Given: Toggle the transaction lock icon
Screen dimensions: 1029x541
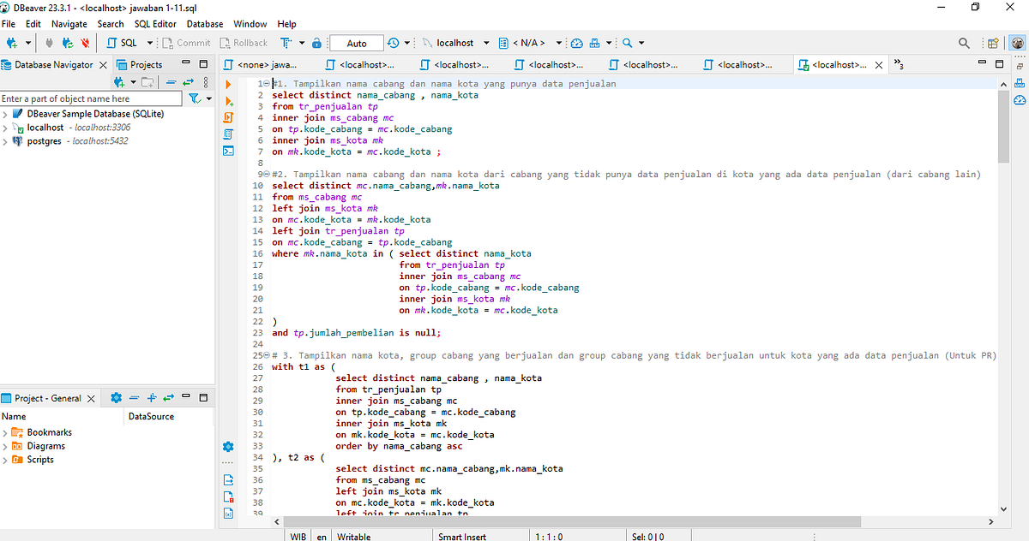Looking at the screenshot, I should point(316,42).
